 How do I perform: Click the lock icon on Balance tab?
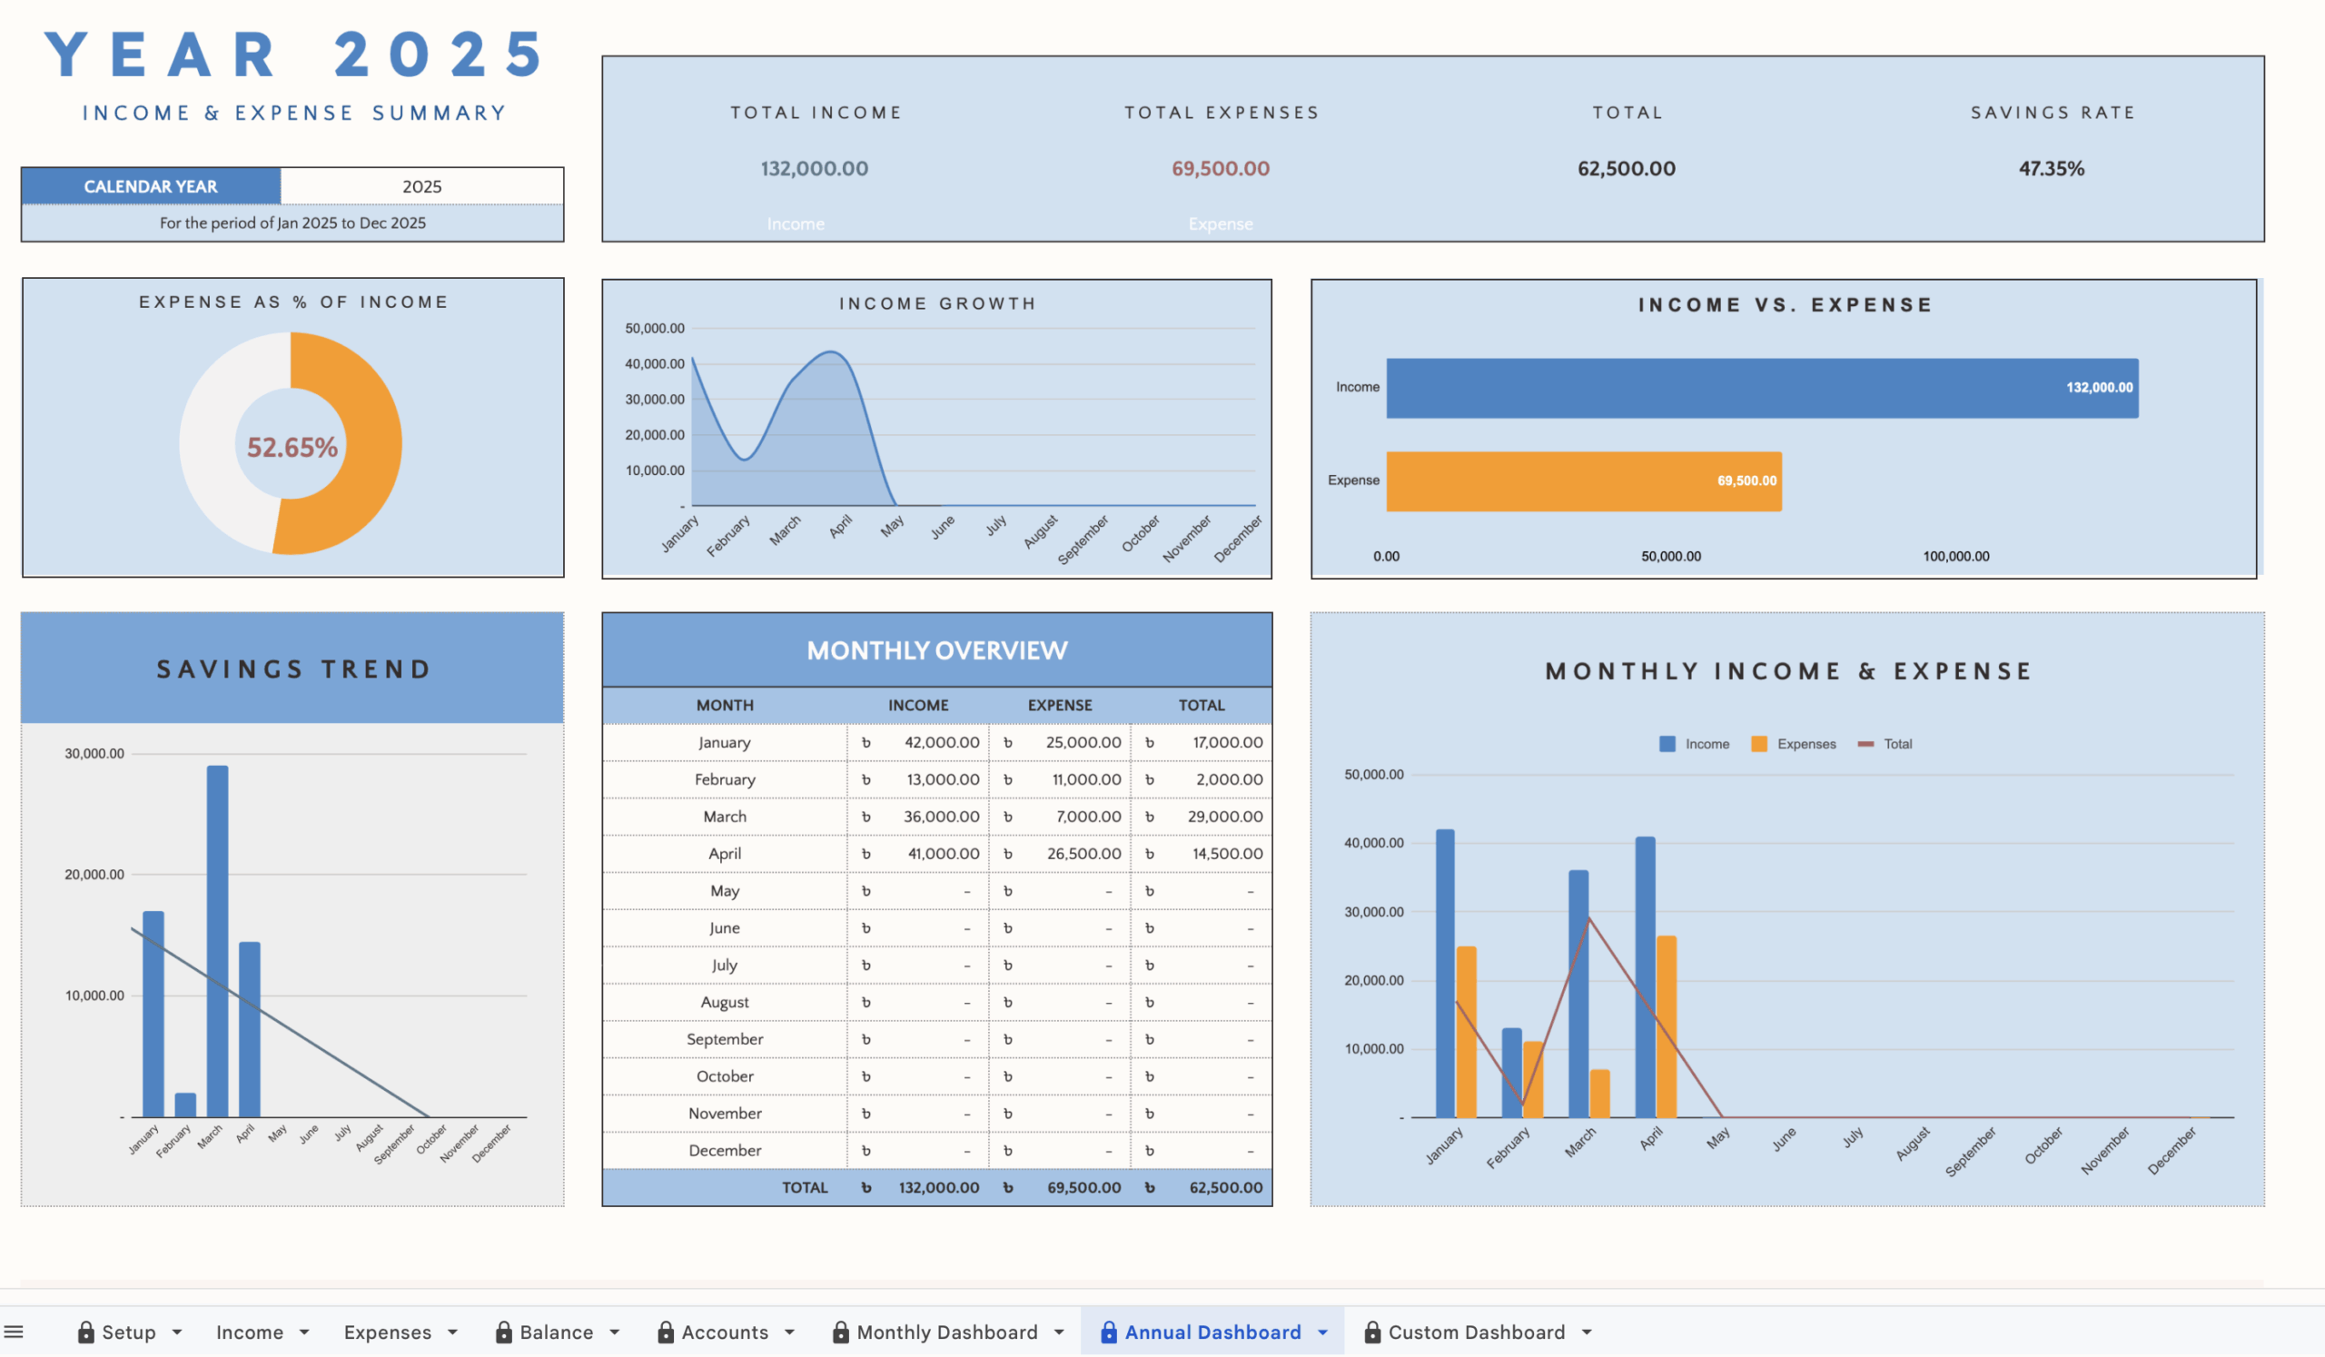[504, 1332]
